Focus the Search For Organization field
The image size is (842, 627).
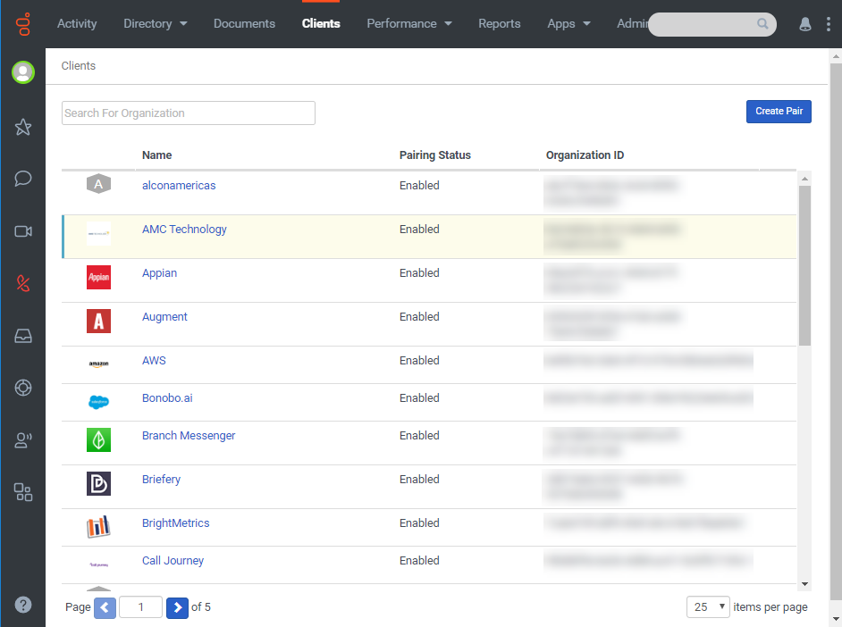coord(189,113)
